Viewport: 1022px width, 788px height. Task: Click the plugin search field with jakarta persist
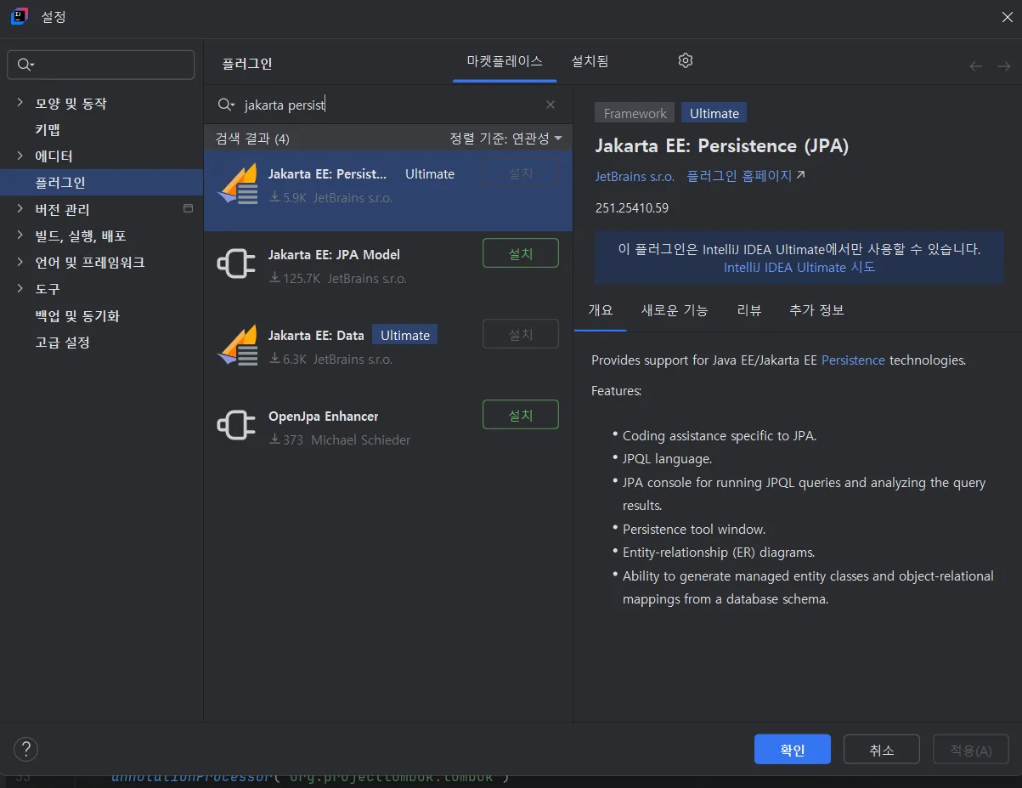tap(389, 105)
